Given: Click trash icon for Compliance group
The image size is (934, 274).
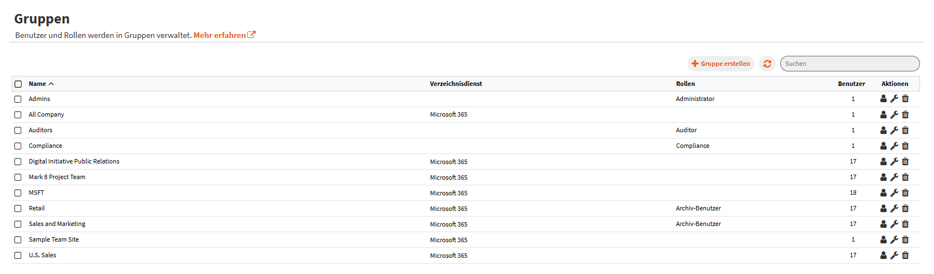Looking at the screenshot, I should click(x=905, y=146).
